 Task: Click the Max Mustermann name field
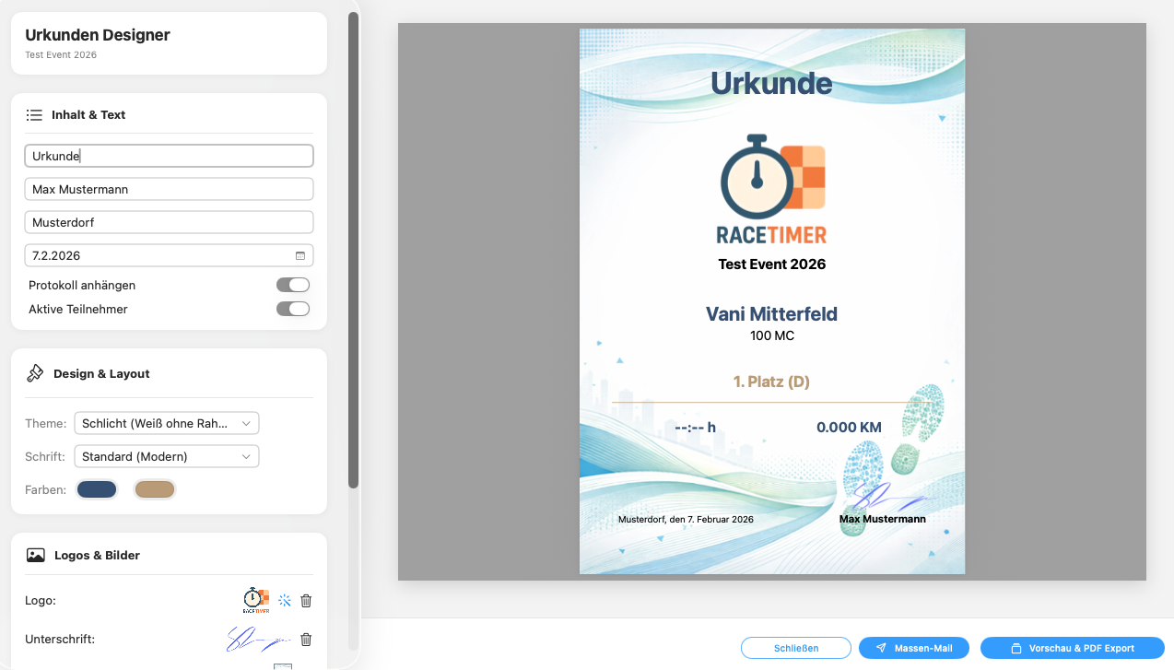tap(170, 189)
